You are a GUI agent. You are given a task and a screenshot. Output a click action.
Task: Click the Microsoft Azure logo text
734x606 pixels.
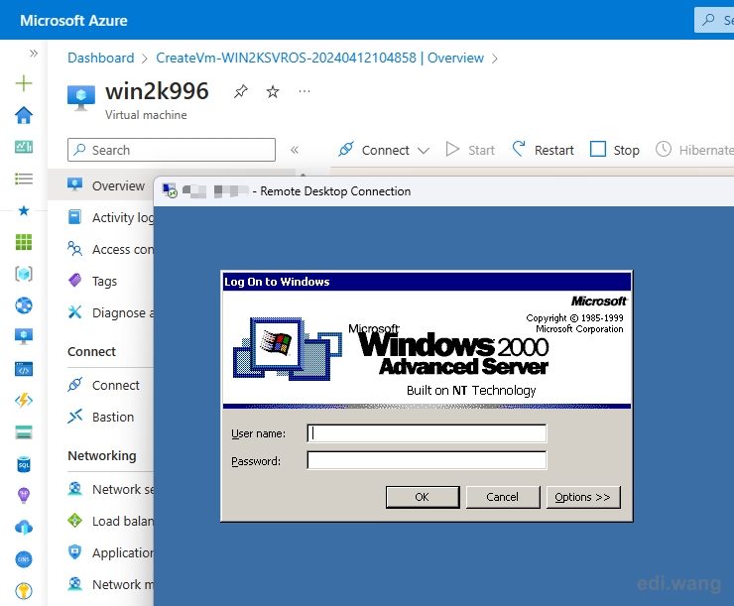(73, 21)
